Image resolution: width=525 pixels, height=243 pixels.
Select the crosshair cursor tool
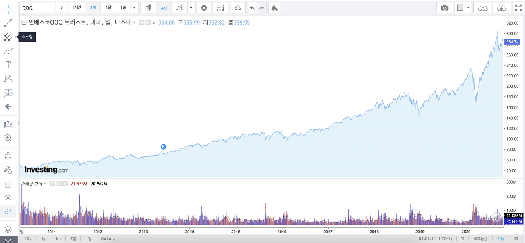(8, 9)
